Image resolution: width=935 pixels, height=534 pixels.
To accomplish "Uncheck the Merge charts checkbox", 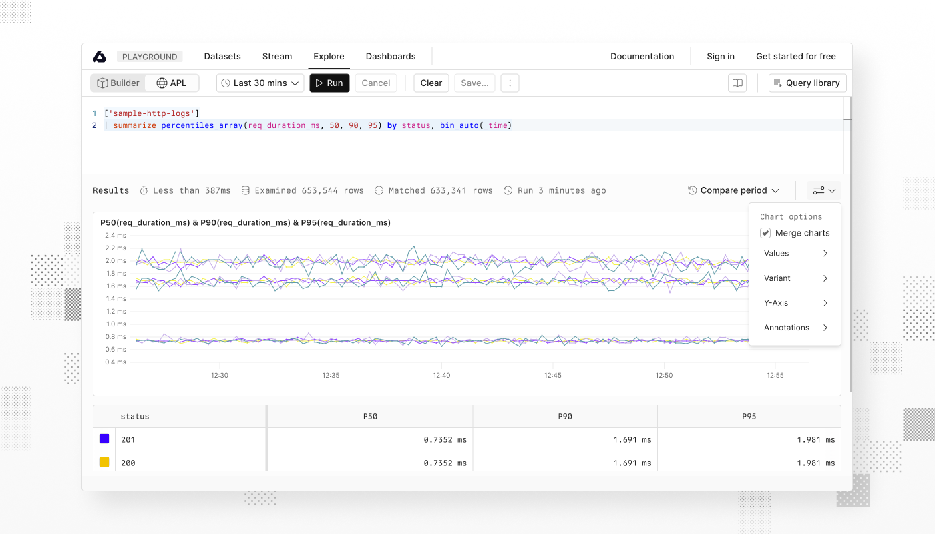I will 765,233.
